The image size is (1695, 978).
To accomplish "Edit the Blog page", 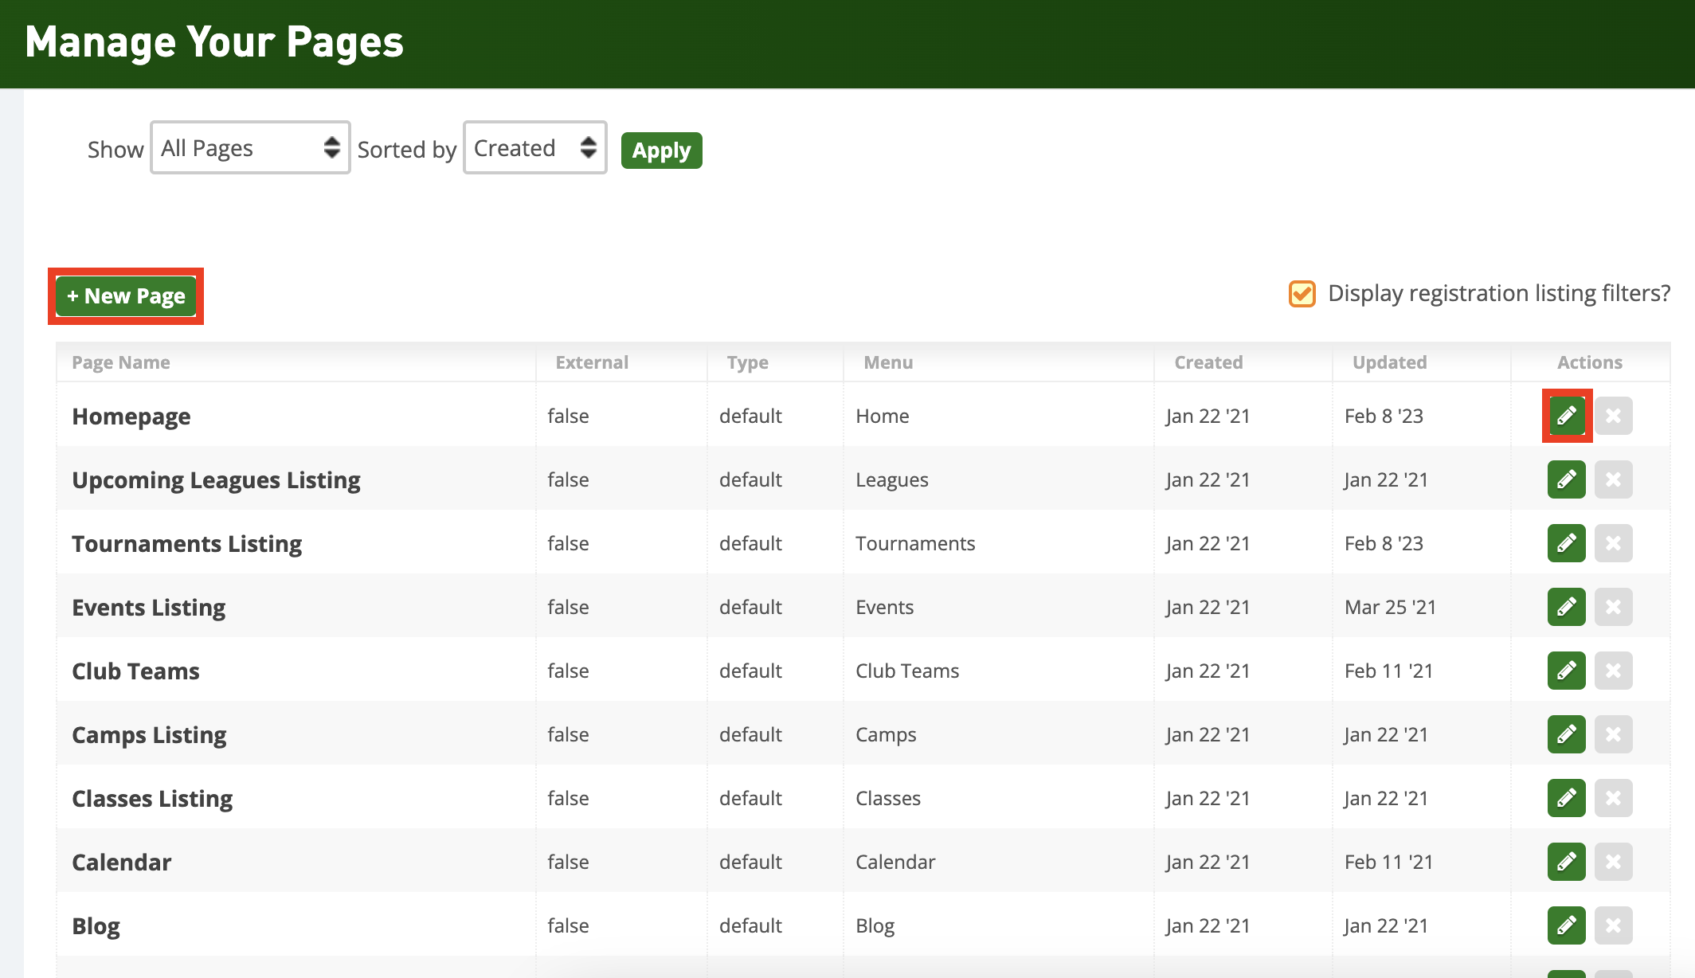I will 1566,925.
